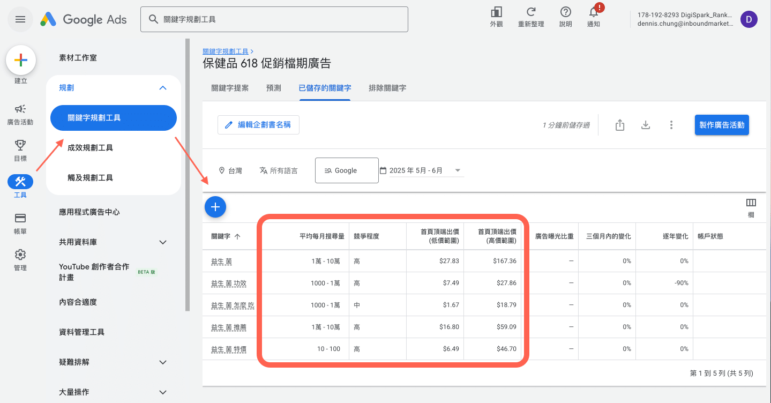Click the 重新整理 refresh icon
Viewport: 771px width, 403px height.
pyautogui.click(x=531, y=12)
